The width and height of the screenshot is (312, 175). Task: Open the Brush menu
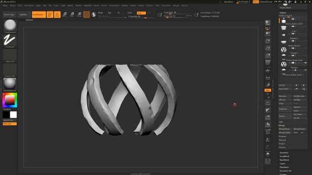click(x=13, y=5)
